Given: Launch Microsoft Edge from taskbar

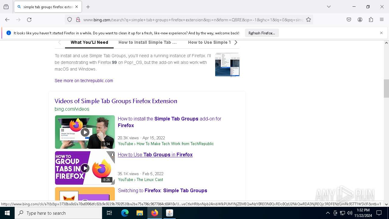Looking at the screenshot, I should (x=125, y=213).
